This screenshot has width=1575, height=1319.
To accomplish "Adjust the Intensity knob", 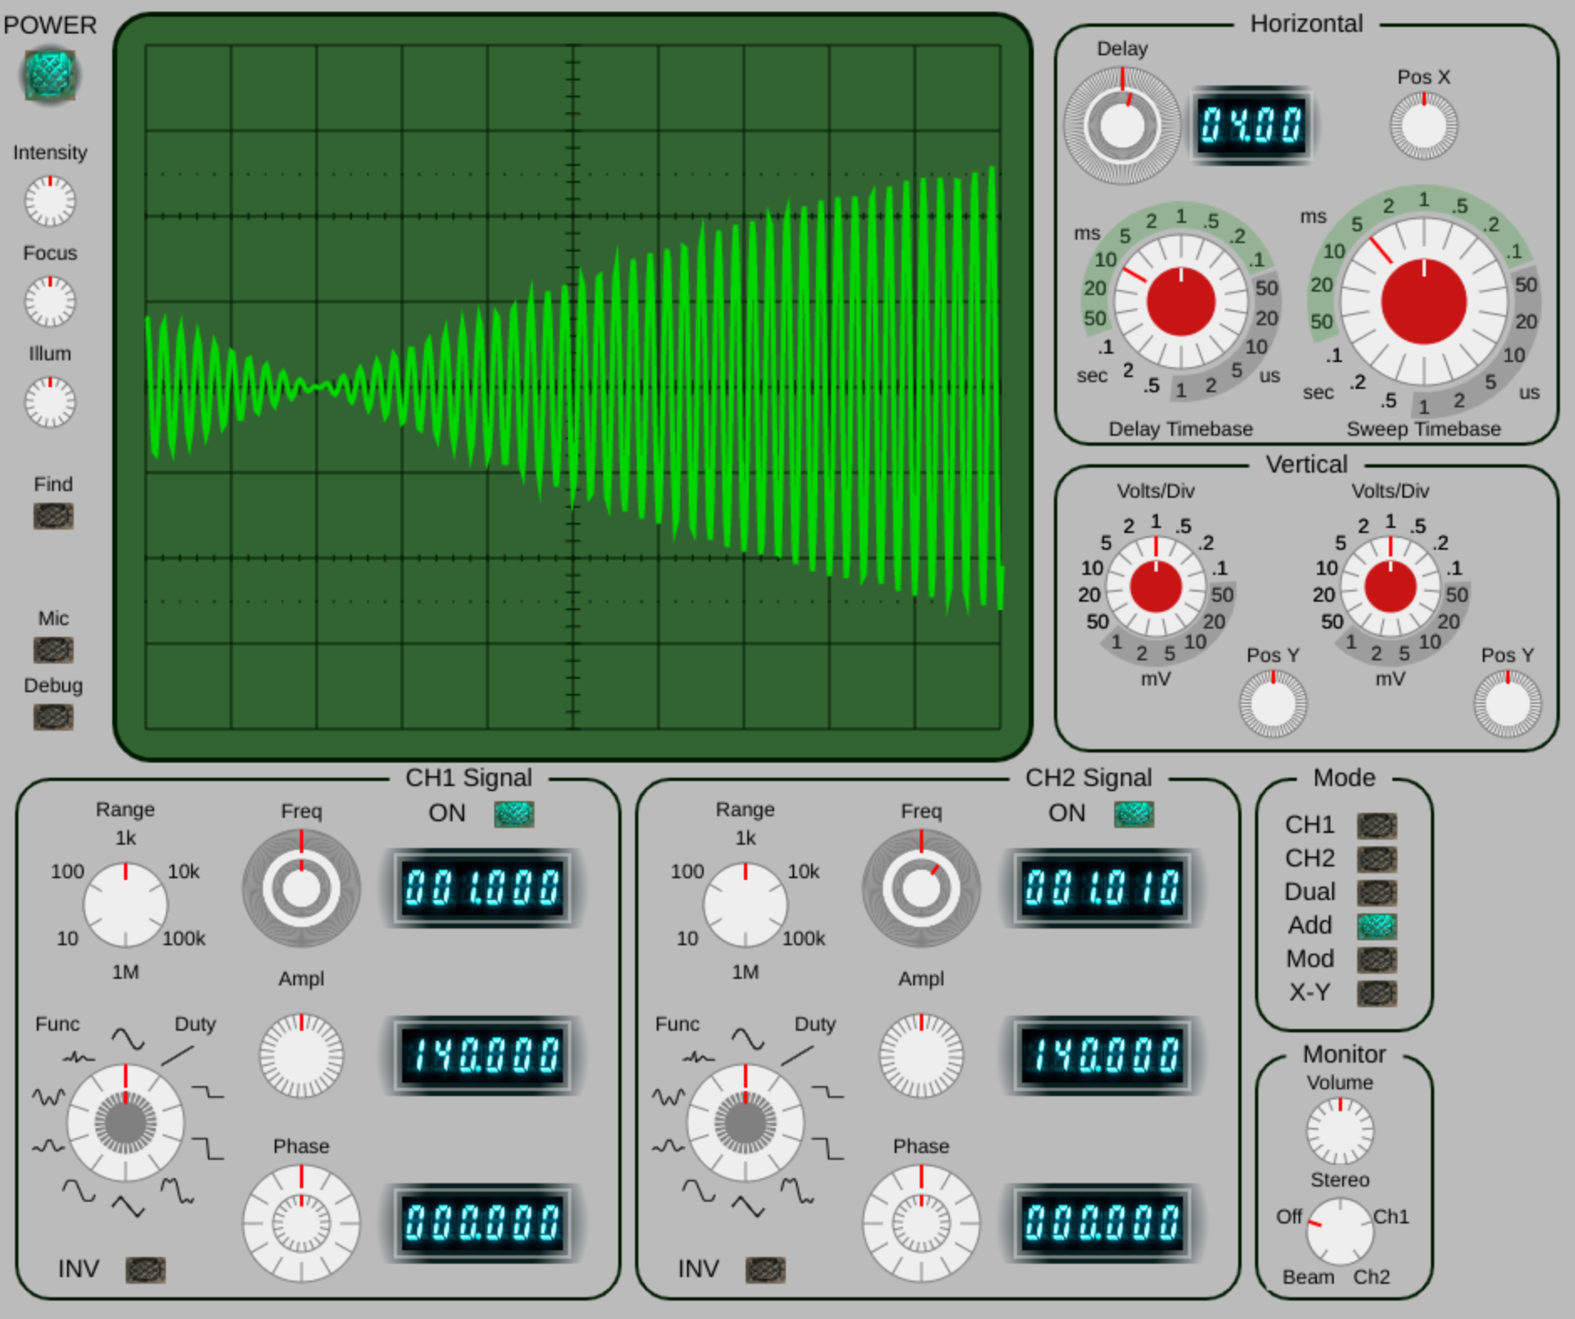I will coord(50,201).
